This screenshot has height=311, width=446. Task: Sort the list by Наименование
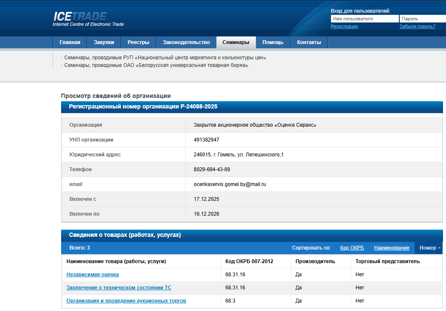click(391, 248)
